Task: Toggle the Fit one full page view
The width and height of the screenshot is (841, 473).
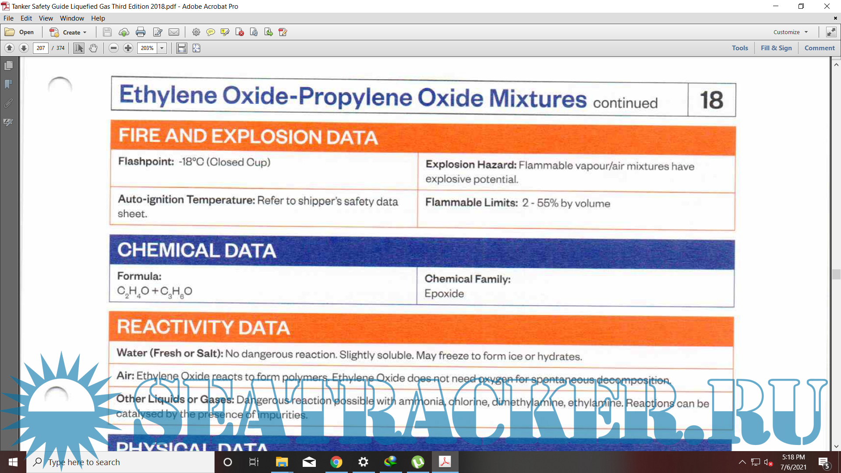Action: [196, 48]
